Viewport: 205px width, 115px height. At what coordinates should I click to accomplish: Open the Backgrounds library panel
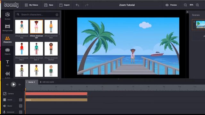[7, 28]
